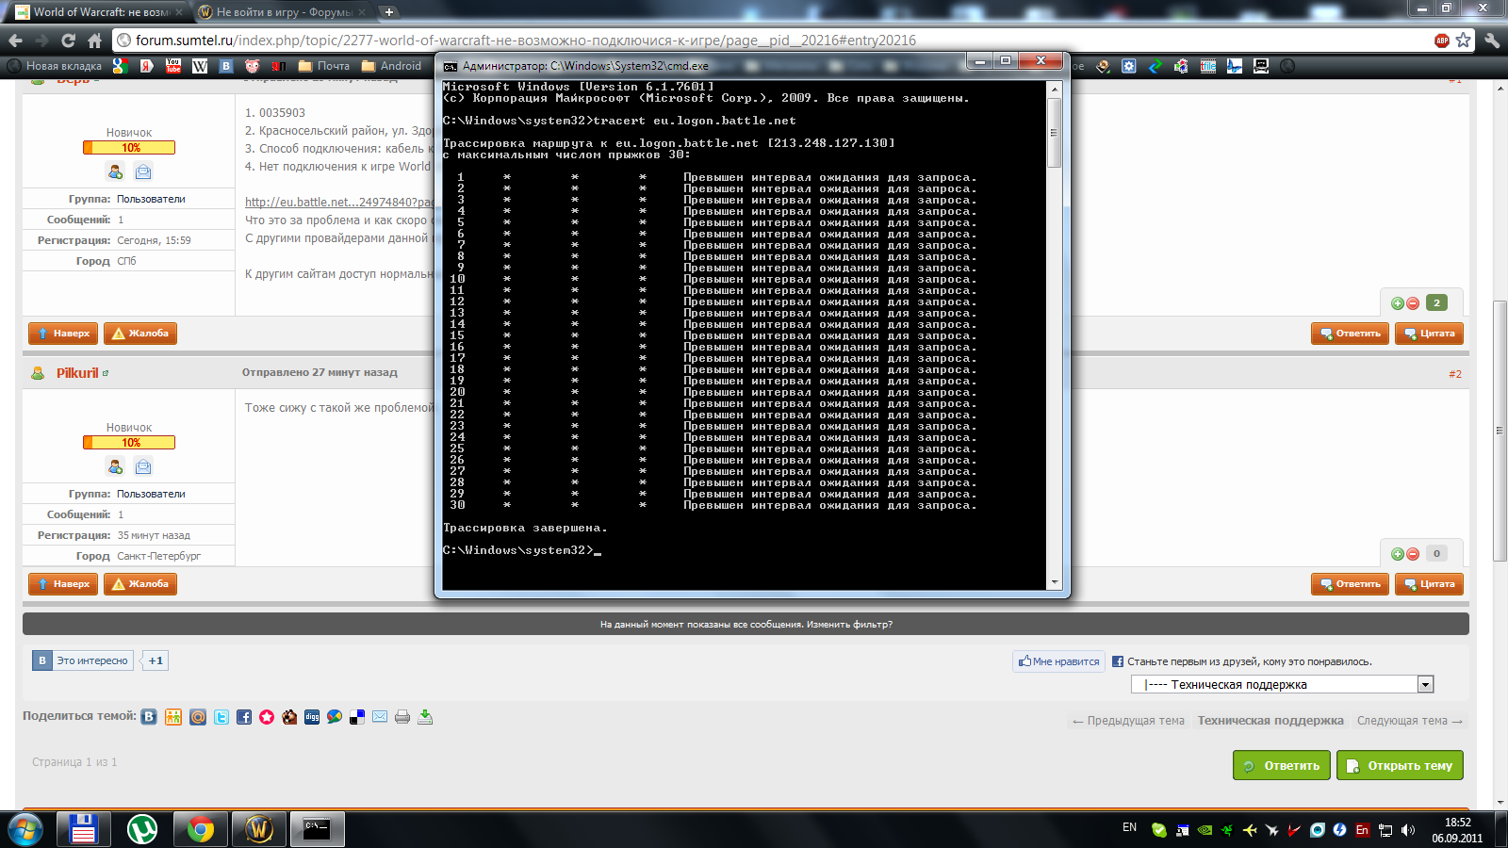Open the 'Android' bookmarks folder
The image size is (1508, 848).
(x=391, y=66)
